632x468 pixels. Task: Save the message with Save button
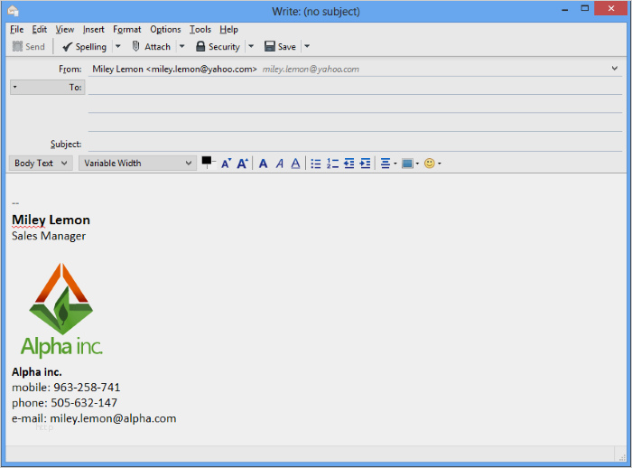(x=281, y=47)
